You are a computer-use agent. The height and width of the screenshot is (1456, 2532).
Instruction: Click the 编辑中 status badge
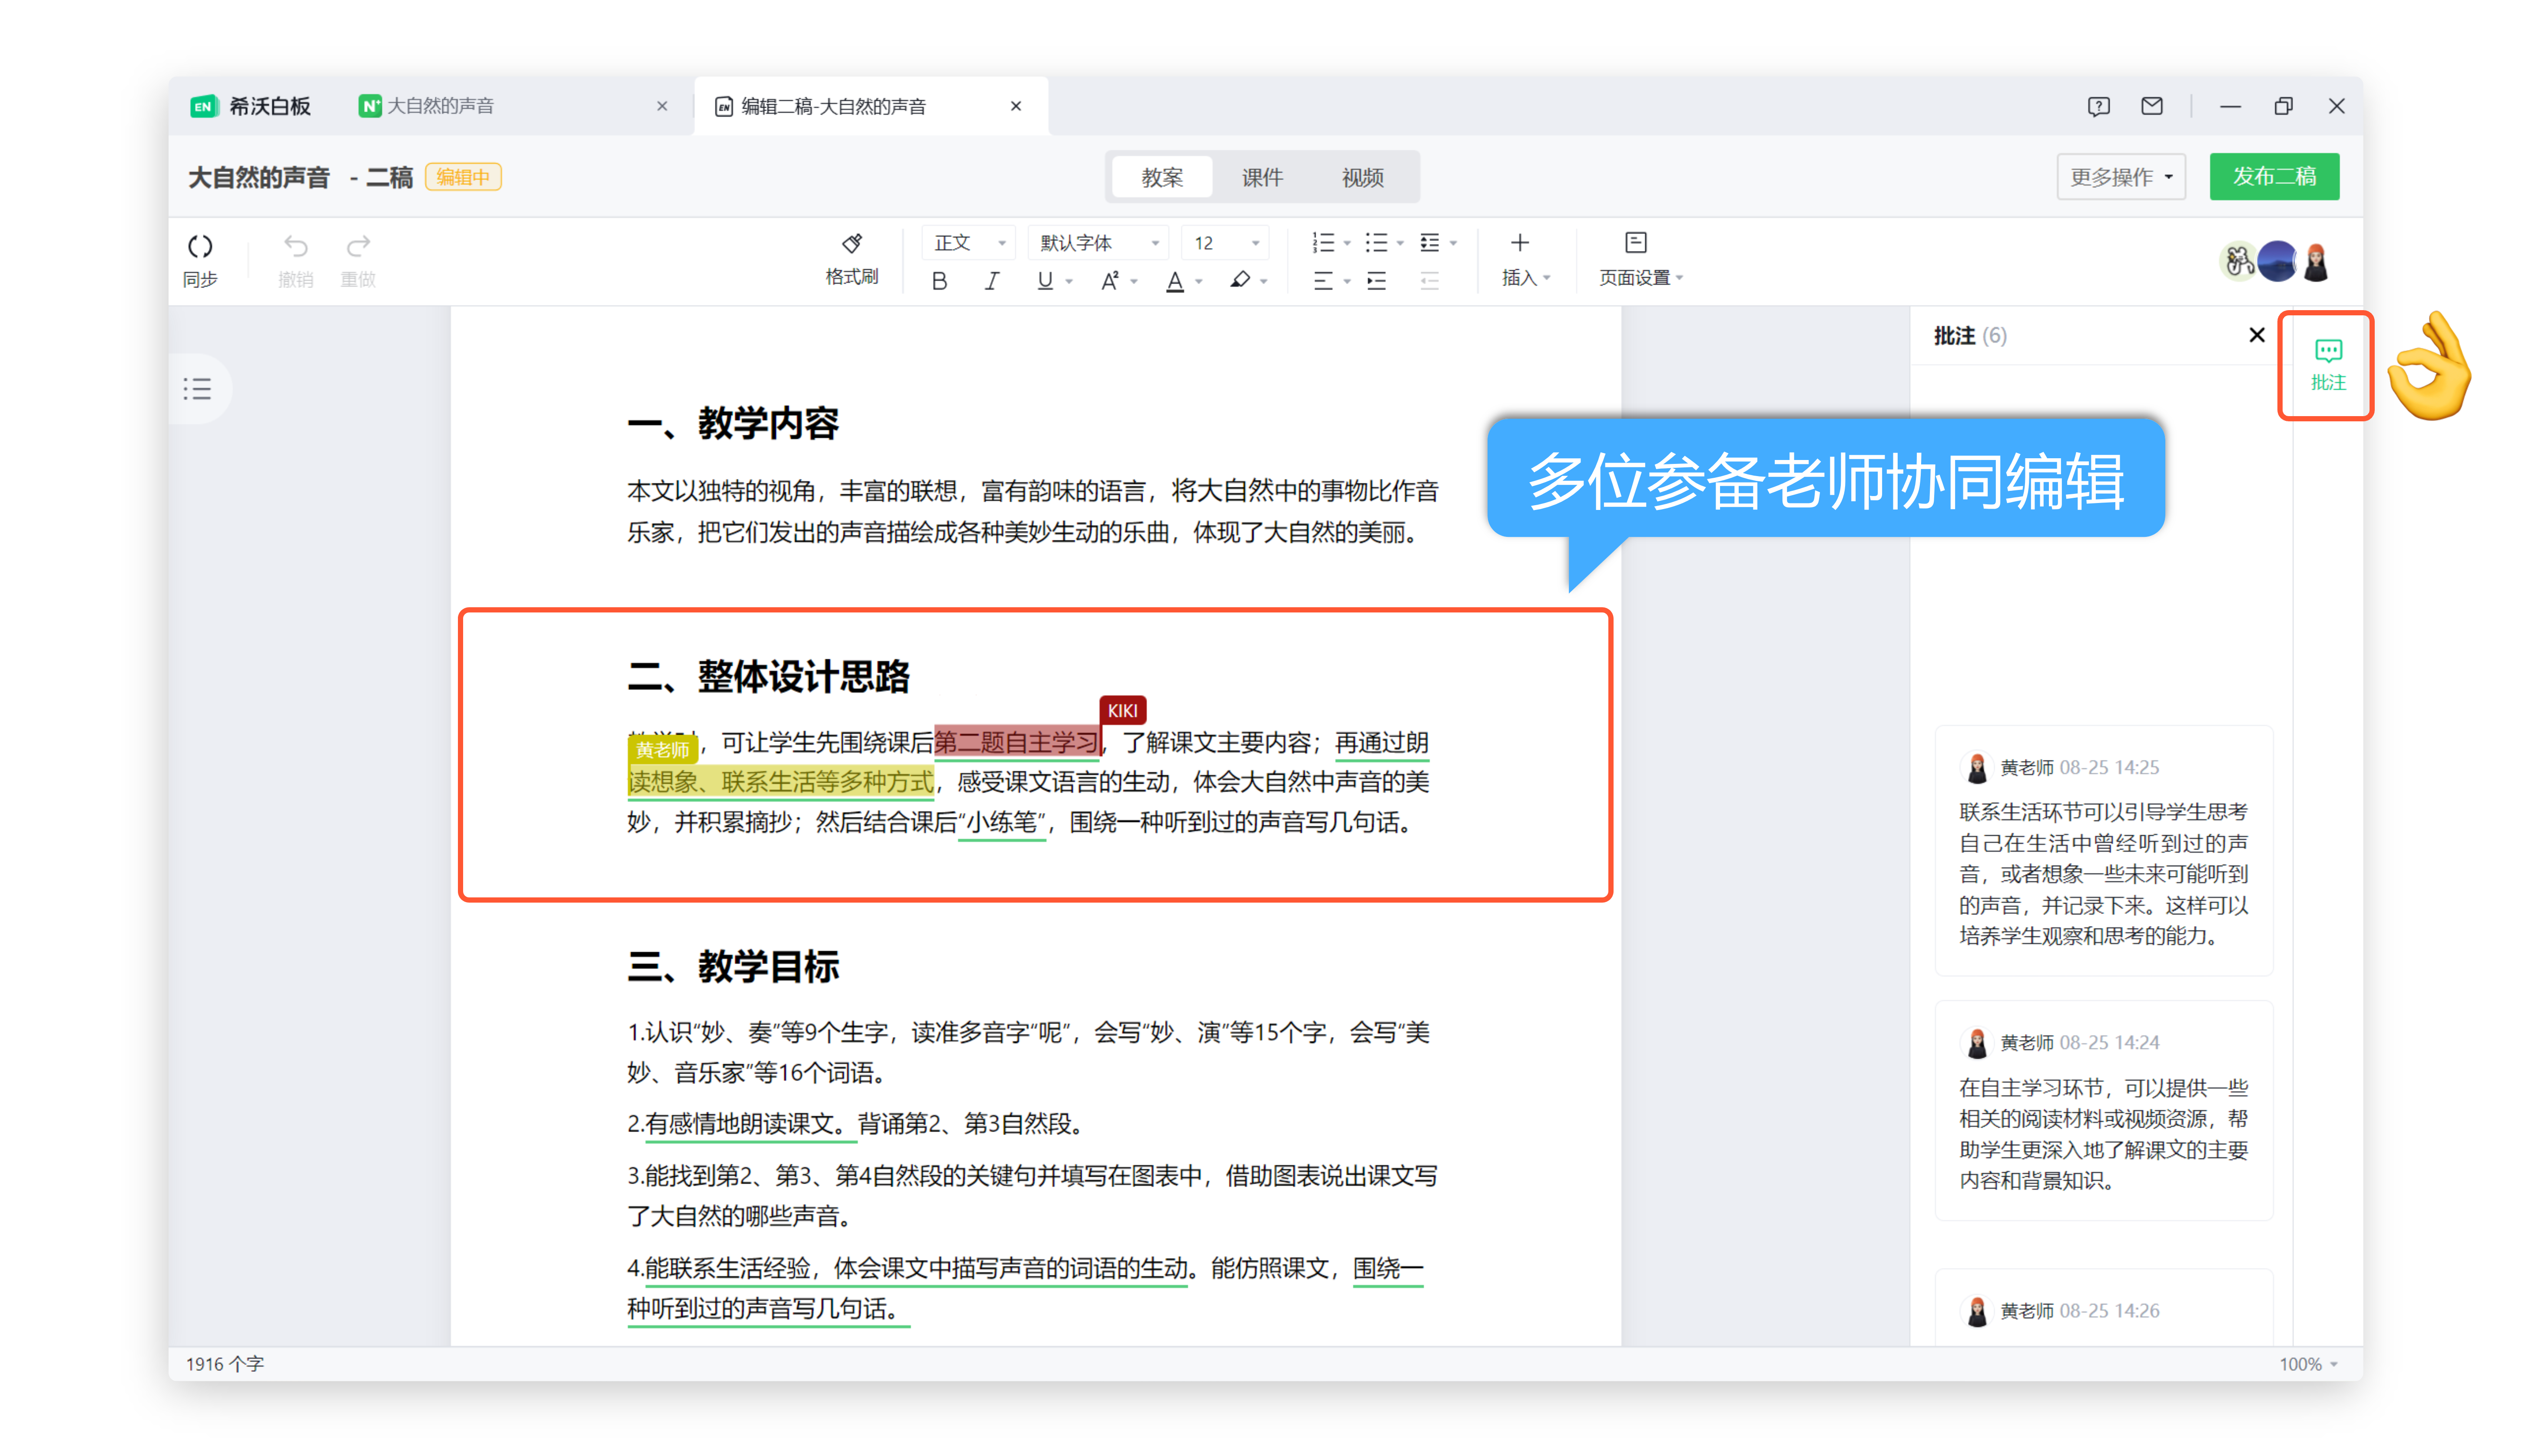[463, 177]
